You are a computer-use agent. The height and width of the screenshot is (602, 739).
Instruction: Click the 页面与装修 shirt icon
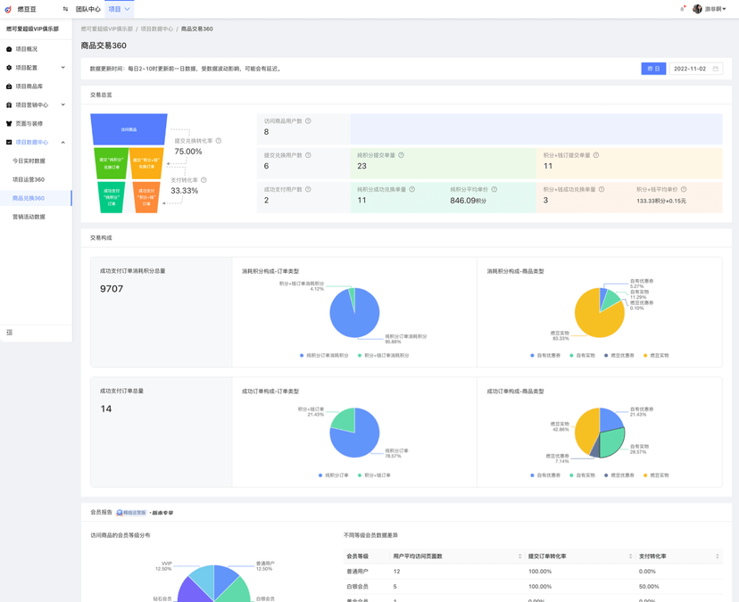pos(9,123)
